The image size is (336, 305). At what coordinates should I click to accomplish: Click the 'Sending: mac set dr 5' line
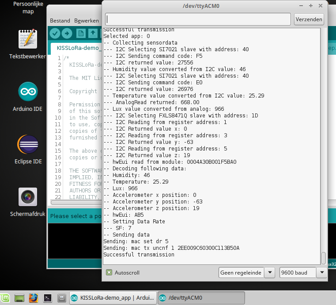136,241
